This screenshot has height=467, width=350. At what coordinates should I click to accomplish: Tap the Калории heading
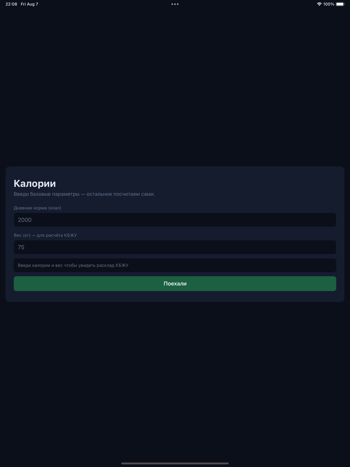(x=35, y=183)
